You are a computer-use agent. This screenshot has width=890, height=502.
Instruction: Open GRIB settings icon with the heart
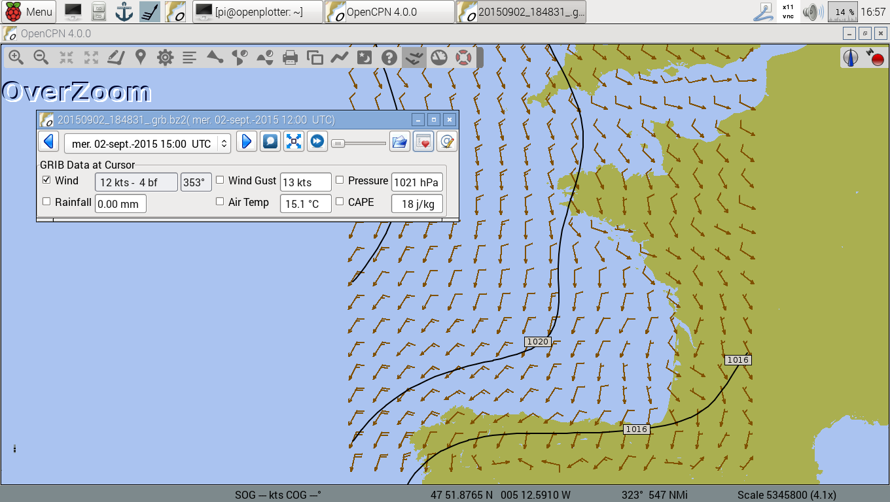pos(423,141)
